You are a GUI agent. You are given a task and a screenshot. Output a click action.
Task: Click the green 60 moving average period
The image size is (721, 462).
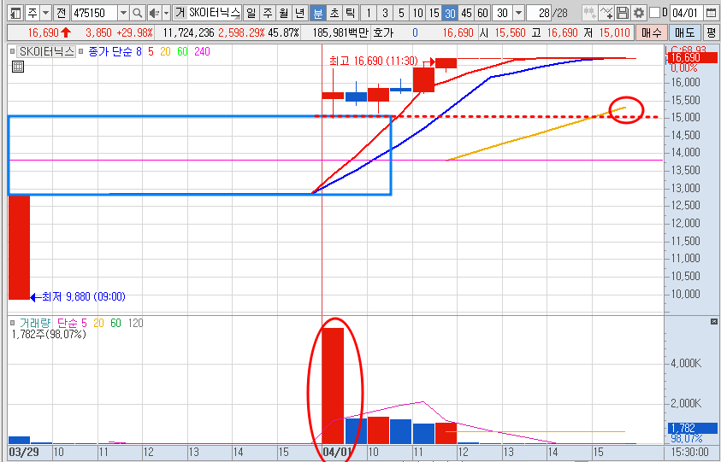pyautogui.click(x=182, y=51)
